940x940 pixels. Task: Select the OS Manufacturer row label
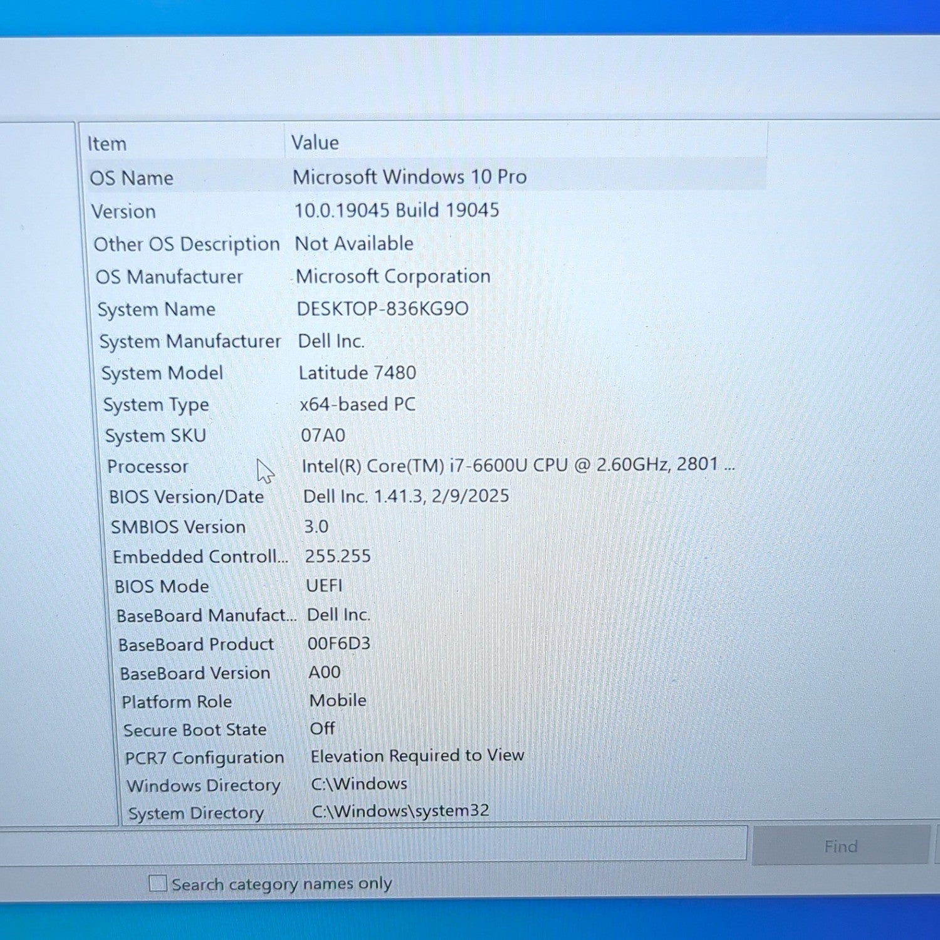click(169, 276)
